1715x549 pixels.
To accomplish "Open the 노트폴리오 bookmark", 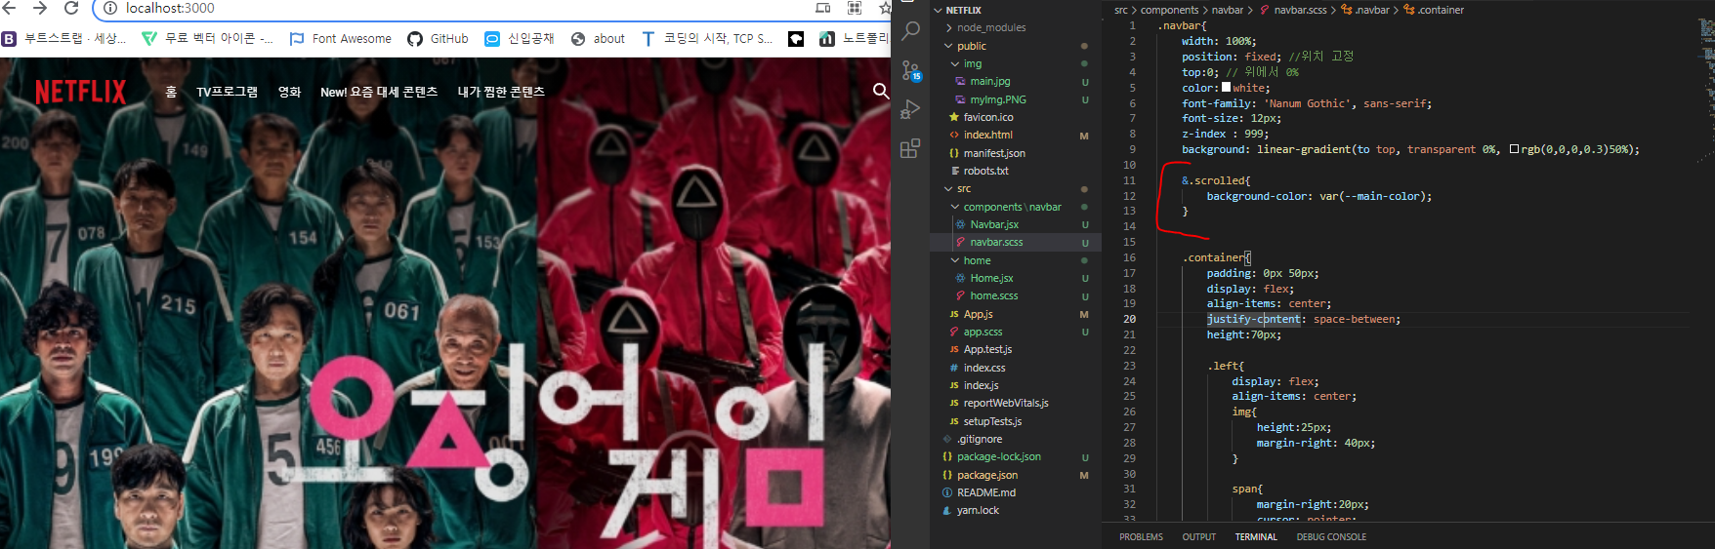I will click(855, 39).
